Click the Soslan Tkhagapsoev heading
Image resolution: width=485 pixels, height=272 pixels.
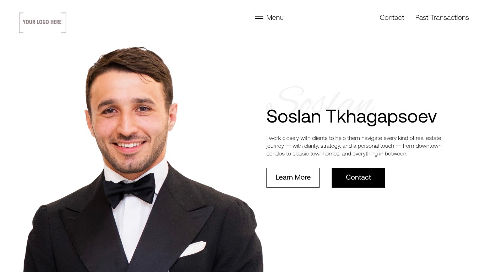(x=351, y=117)
